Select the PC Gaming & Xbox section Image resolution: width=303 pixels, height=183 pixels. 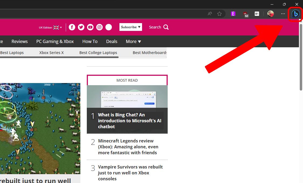[x=55, y=41]
